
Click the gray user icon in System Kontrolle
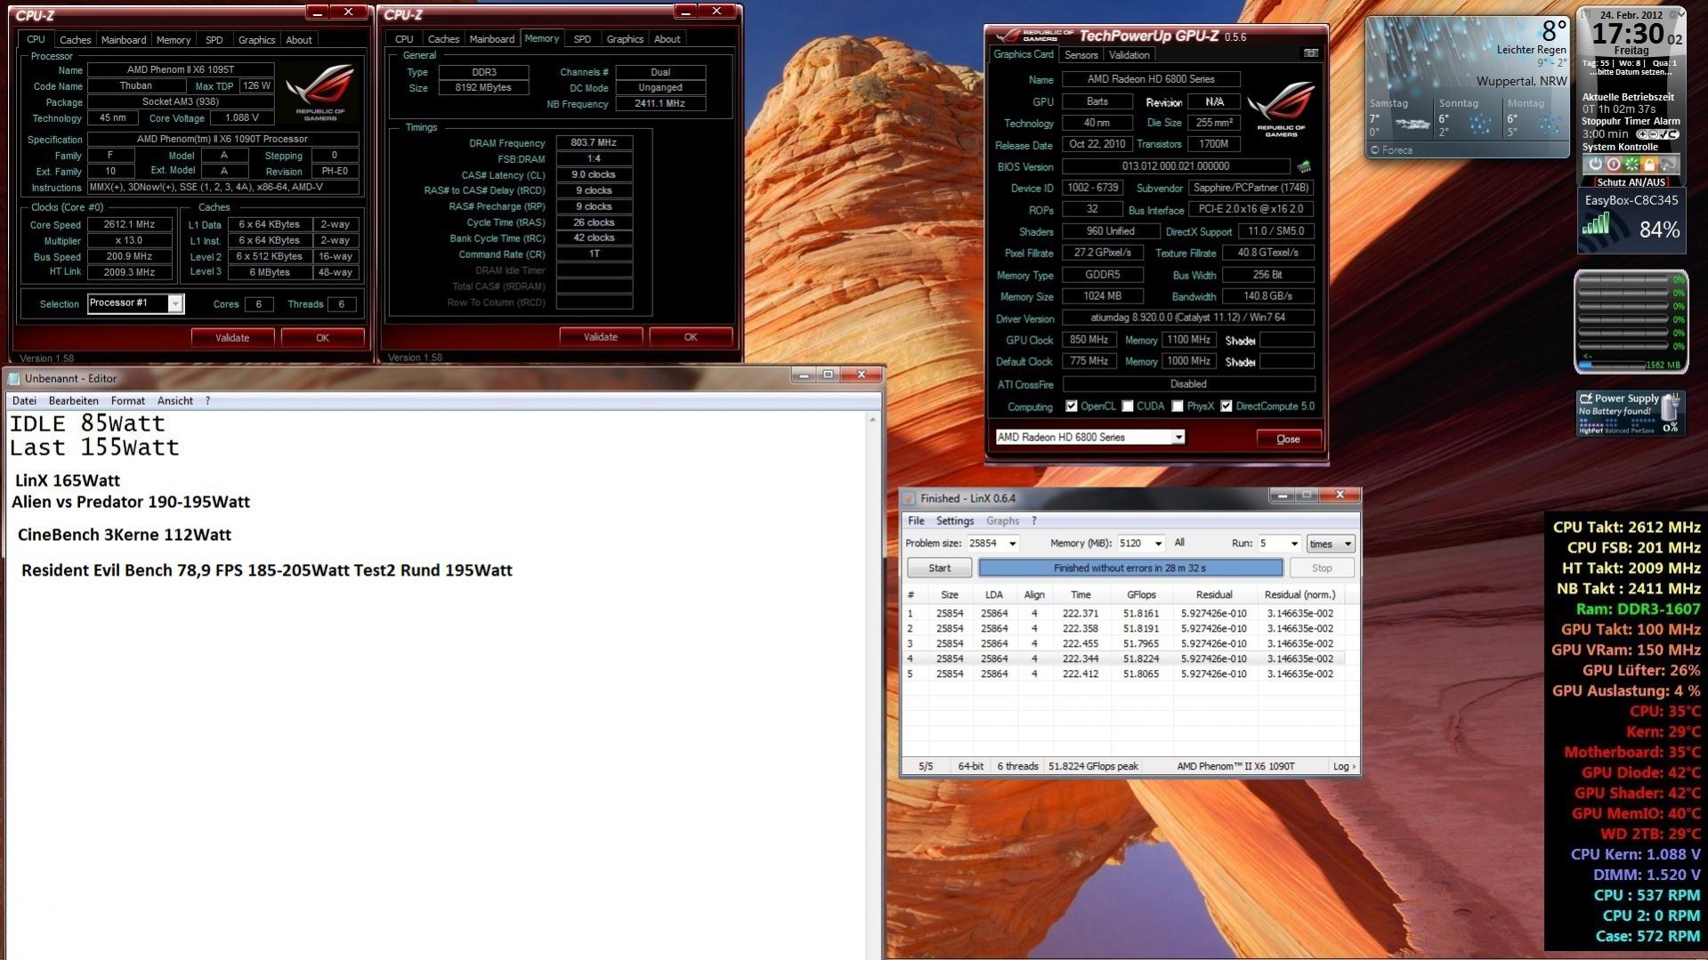click(x=1667, y=165)
